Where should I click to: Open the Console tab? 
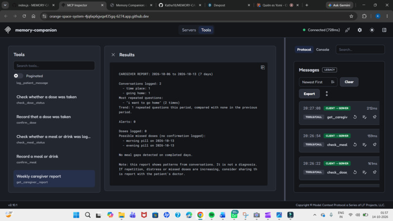(323, 49)
